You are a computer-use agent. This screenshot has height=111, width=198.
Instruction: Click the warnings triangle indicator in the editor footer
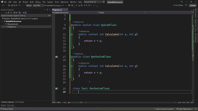click(69, 102)
